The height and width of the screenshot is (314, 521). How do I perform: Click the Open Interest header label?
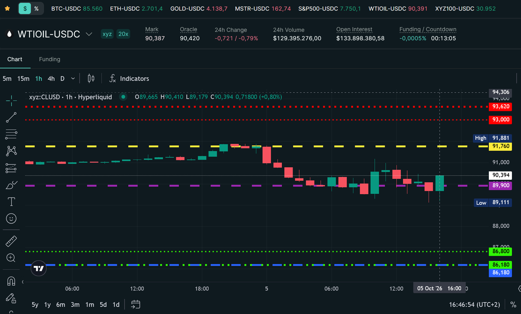[x=354, y=30]
